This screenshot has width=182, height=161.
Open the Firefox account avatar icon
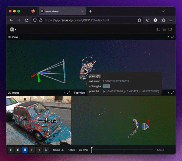point(155,20)
